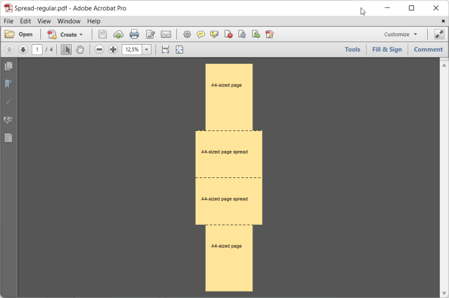The image size is (449, 298).
Task: Print the document using printer icon
Action: [x=134, y=35]
